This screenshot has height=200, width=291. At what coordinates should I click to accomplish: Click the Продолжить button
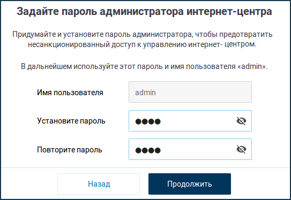(190, 184)
